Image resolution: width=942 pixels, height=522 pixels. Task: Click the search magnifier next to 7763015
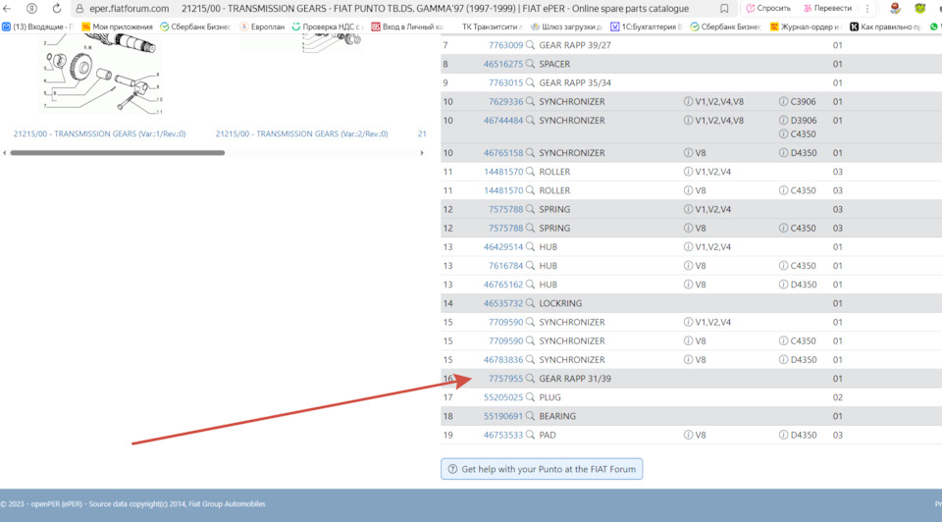point(530,82)
